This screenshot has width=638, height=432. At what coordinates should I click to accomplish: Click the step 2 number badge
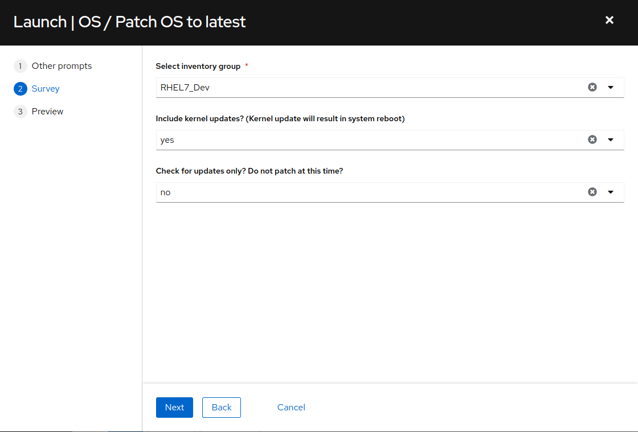tap(21, 89)
